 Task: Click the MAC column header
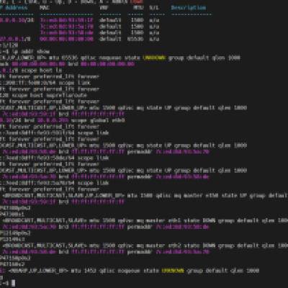coord(45,8)
